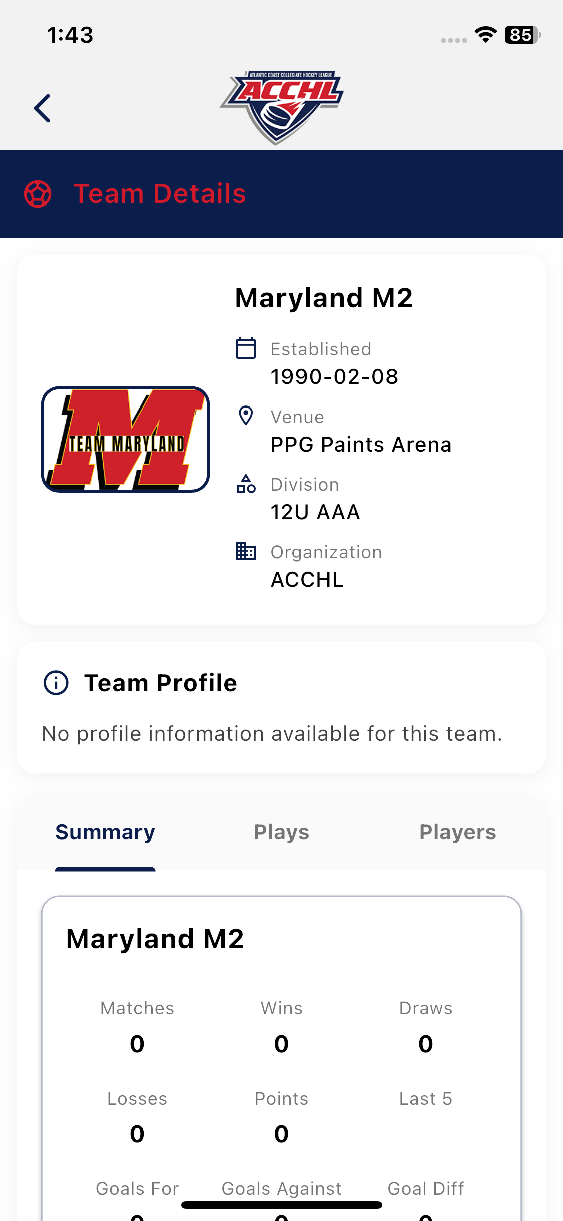Tap the Division shapes icon

[x=246, y=484]
